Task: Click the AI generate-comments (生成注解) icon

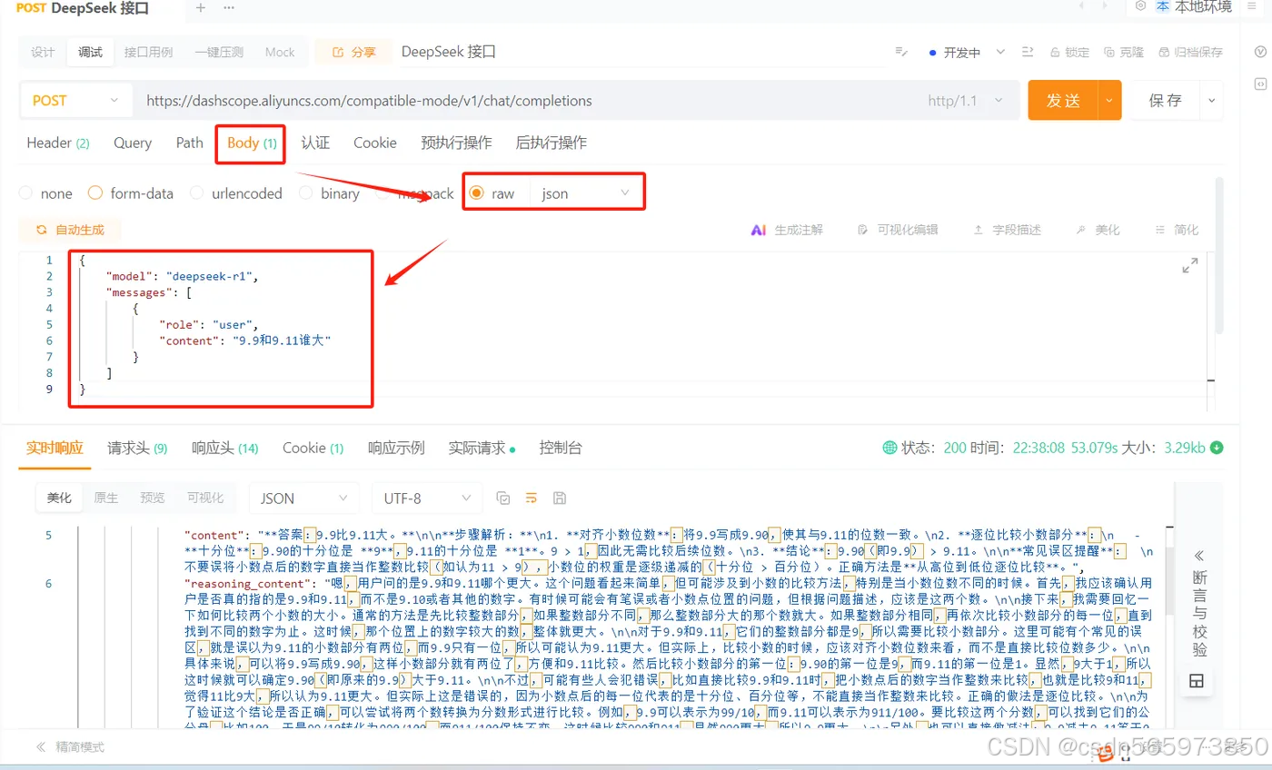Action: [759, 231]
